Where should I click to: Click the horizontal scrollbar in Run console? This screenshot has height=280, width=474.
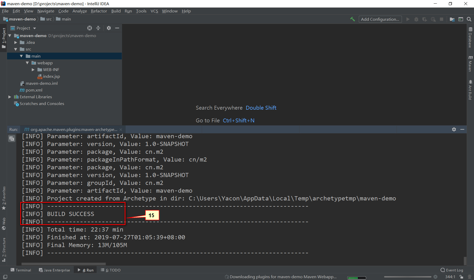(x=64, y=264)
